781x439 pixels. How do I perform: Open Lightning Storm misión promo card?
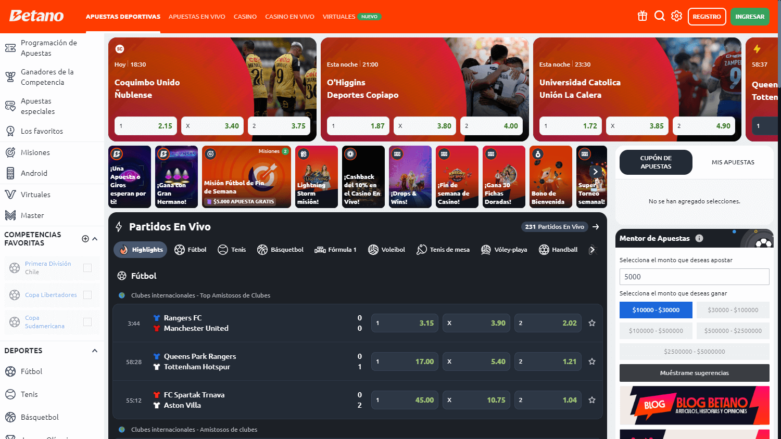(x=317, y=177)
